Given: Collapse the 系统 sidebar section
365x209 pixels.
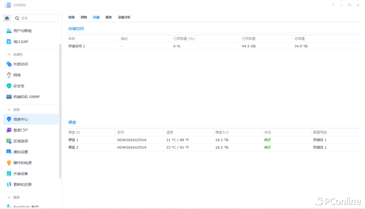Looking at the screenshot, I should pos(9,110).
